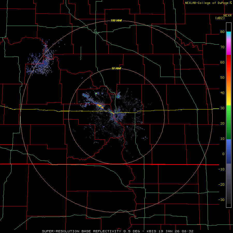Click the -10 dBZ scale value

(221, 169)
